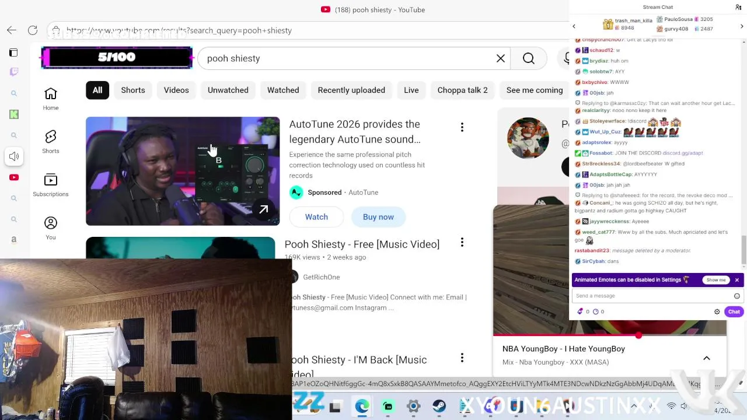Open AutoTune 2026 ad title link
This screenshot has height=420, width=747.
click(x=355, y=132)
